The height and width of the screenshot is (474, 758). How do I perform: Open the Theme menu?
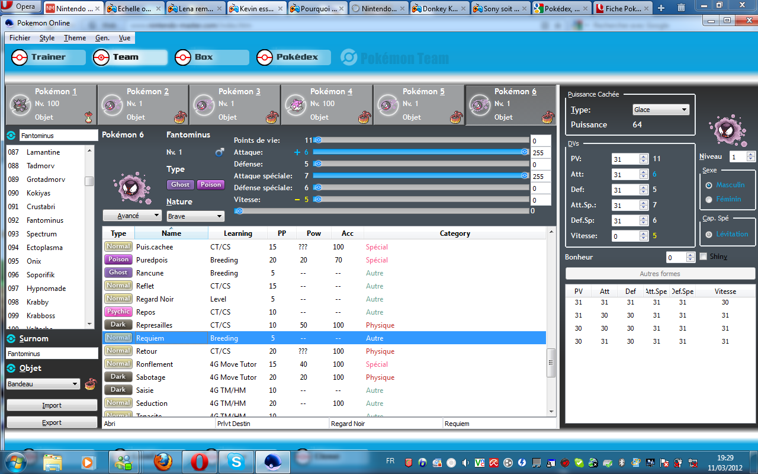point(75,38)
